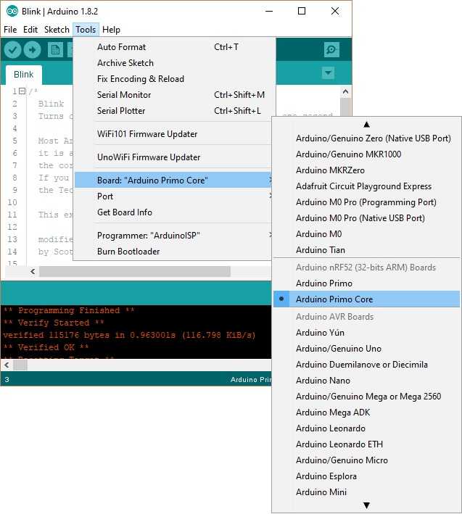Screen dimensions: 462x514
Task: Click Auto Format in Tools menu
Action: tap(121, 47)
